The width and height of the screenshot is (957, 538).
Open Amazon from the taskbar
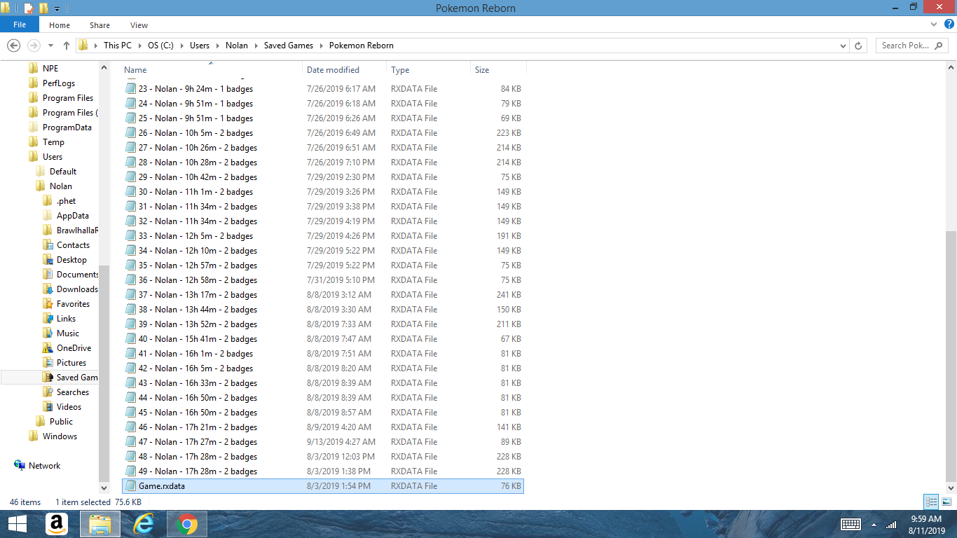point(56,524)
